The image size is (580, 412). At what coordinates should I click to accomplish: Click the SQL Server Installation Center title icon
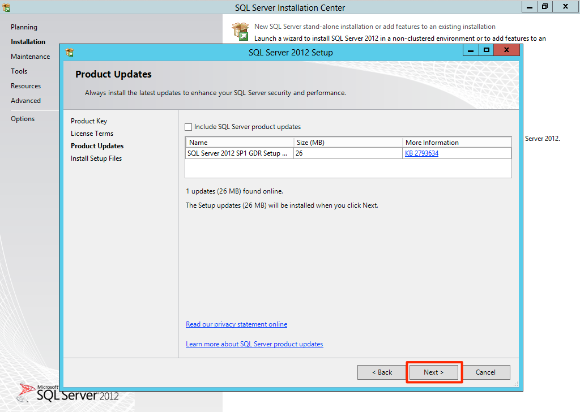6,7
